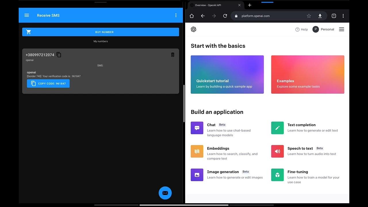
Task: Open a new browser tab with plus
Action: 250,5
